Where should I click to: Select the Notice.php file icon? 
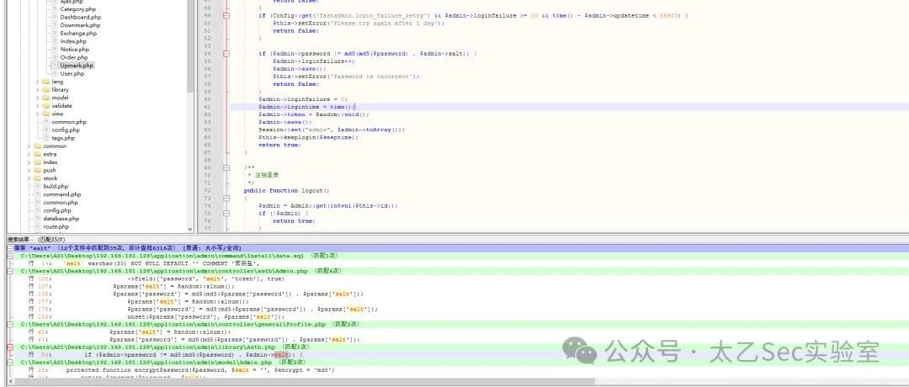55,50
